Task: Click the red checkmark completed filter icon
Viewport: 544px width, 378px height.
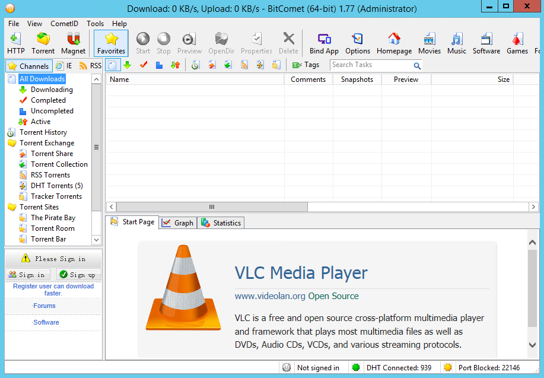Action: [x=144, y=65]
